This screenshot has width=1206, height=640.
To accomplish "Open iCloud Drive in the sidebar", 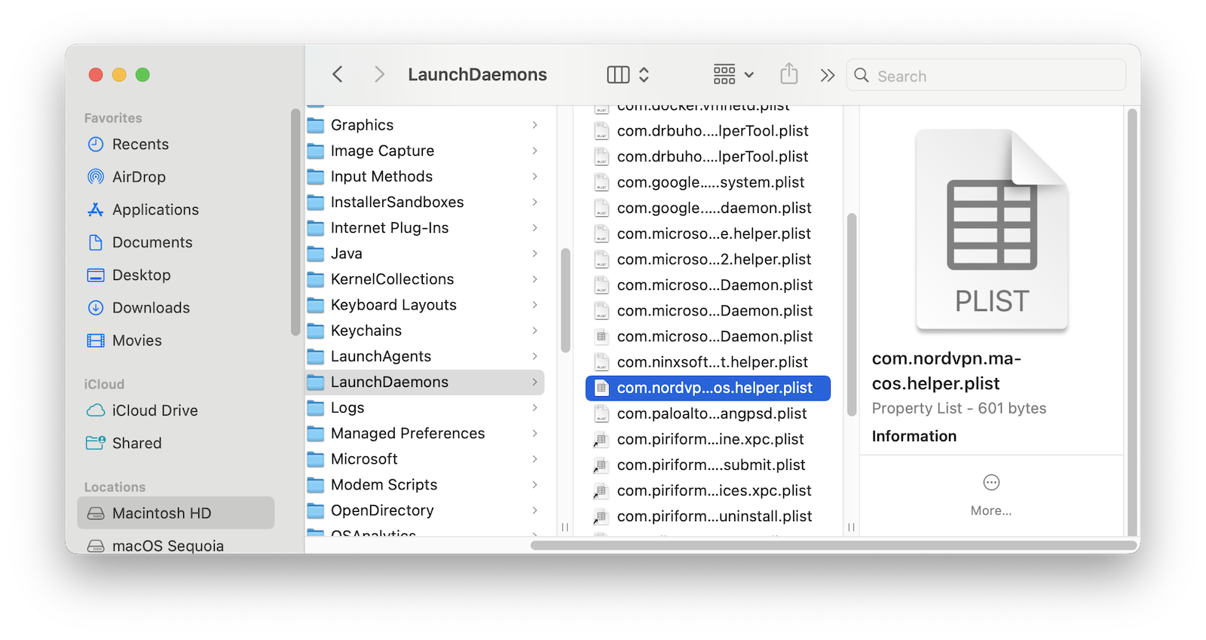I will click(176, 410).
